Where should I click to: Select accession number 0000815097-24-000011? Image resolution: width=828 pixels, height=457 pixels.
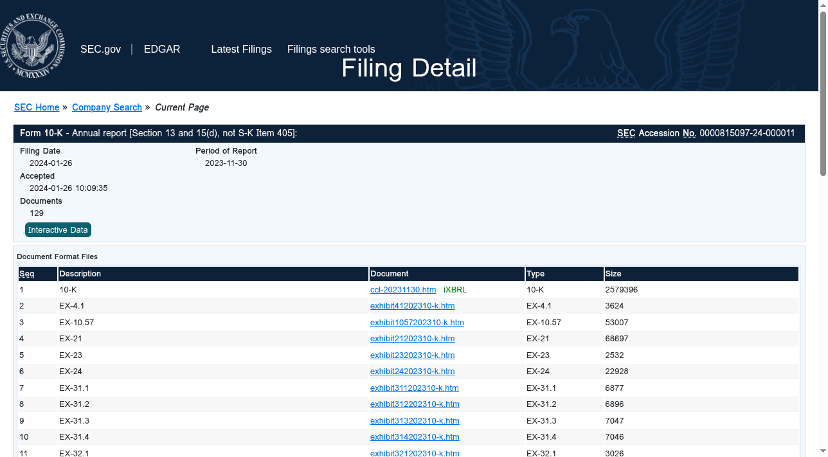747,133
